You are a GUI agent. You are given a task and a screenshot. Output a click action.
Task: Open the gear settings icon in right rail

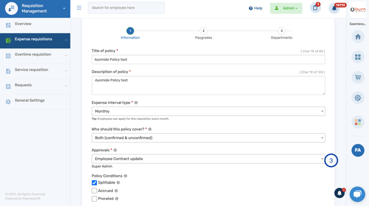357,98
